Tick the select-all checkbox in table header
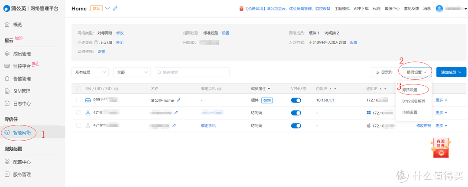 (78, 89)
